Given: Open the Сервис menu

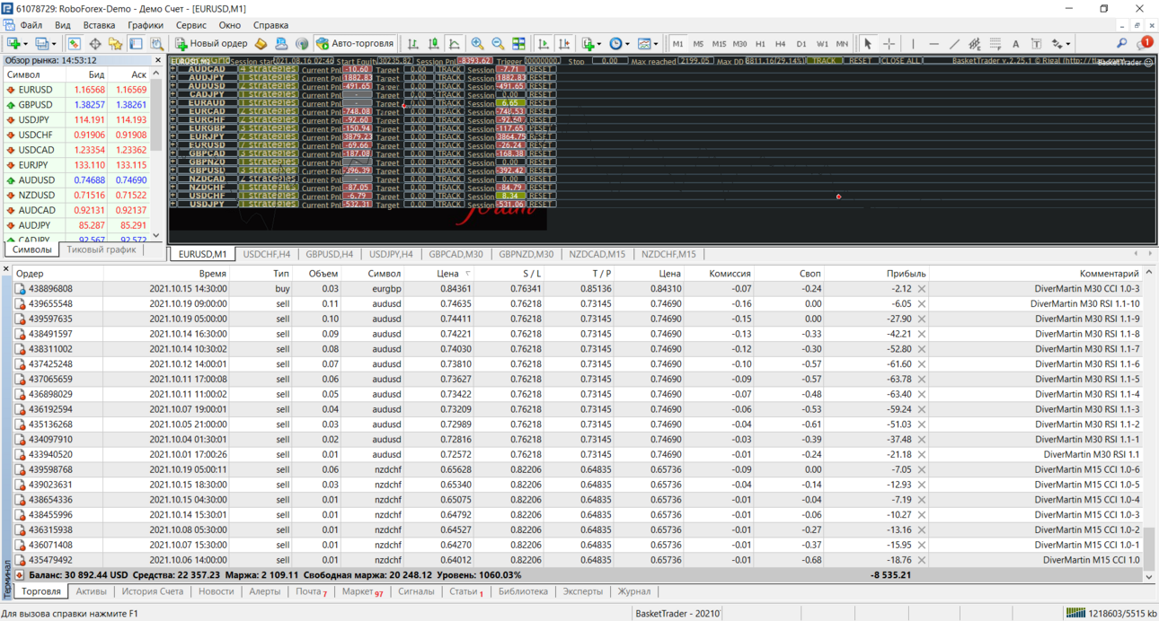Looking at the screenshot, I should [x=190, y=25].
